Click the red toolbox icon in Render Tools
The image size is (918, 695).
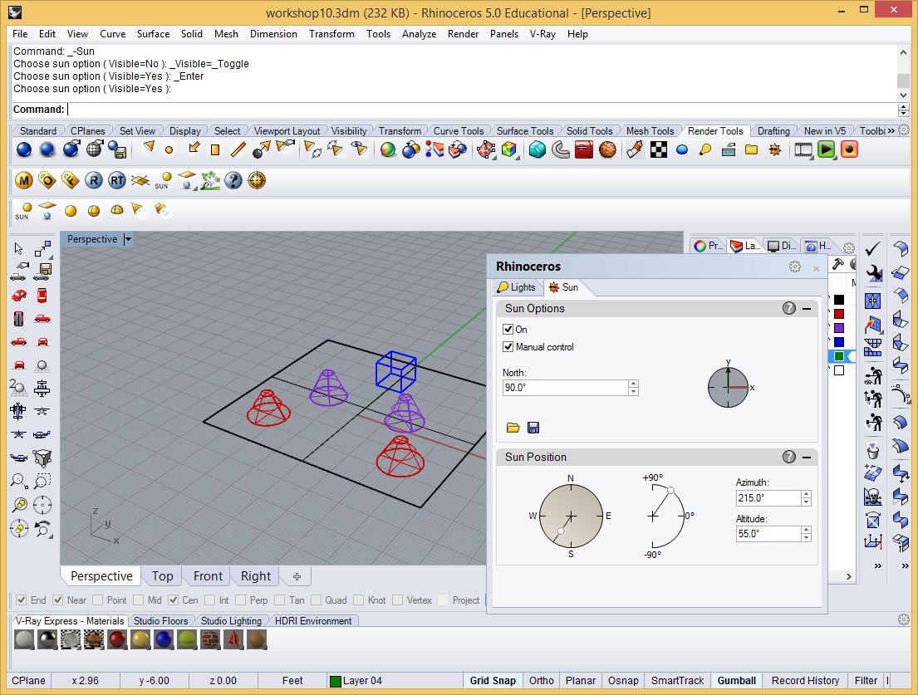(x=584, y=149)
